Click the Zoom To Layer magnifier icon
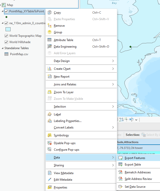This screenshot has width=160, height=191. (50, 92)
